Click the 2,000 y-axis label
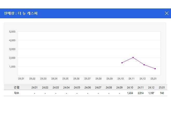171x113 pixels. click(12, 58)
